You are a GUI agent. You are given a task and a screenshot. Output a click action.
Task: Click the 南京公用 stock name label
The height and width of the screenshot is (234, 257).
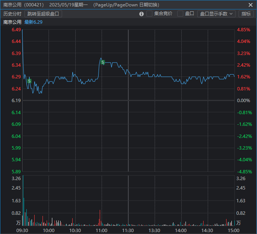(12, 22)
